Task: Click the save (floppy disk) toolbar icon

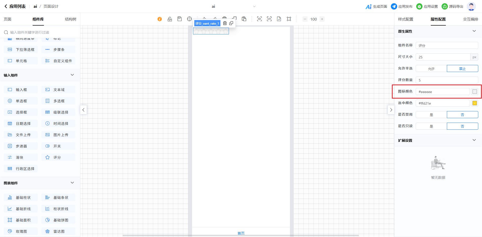Action: (x=179, y=19)
